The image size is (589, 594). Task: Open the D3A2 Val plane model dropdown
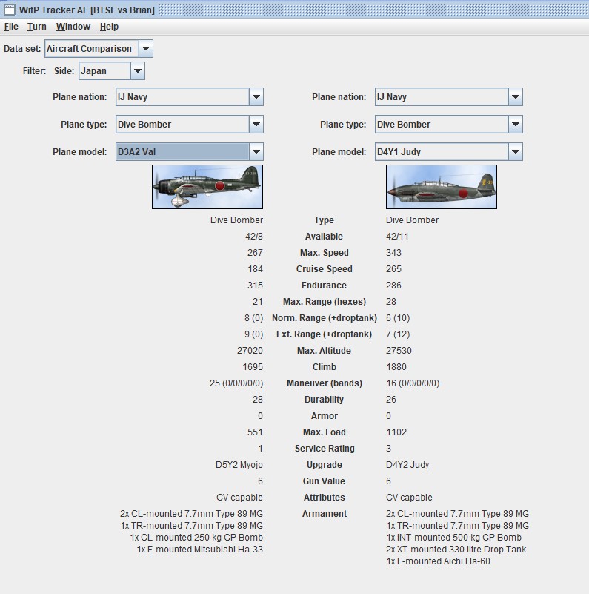click(x=256, y=151)
